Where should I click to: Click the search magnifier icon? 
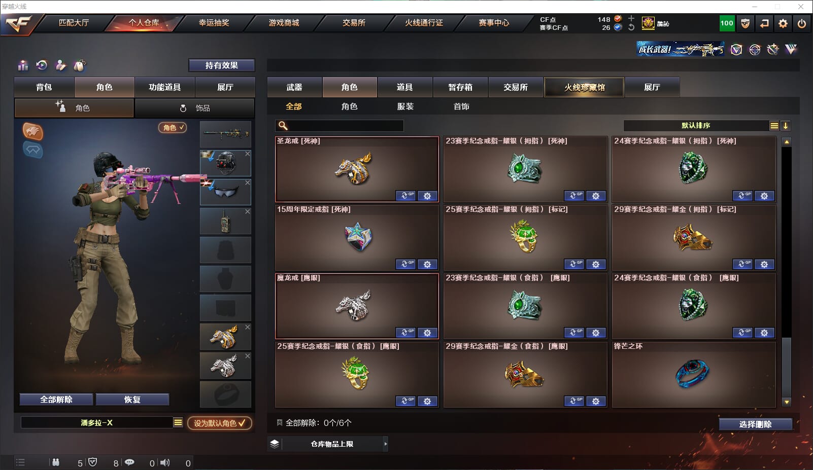point(283,126)
